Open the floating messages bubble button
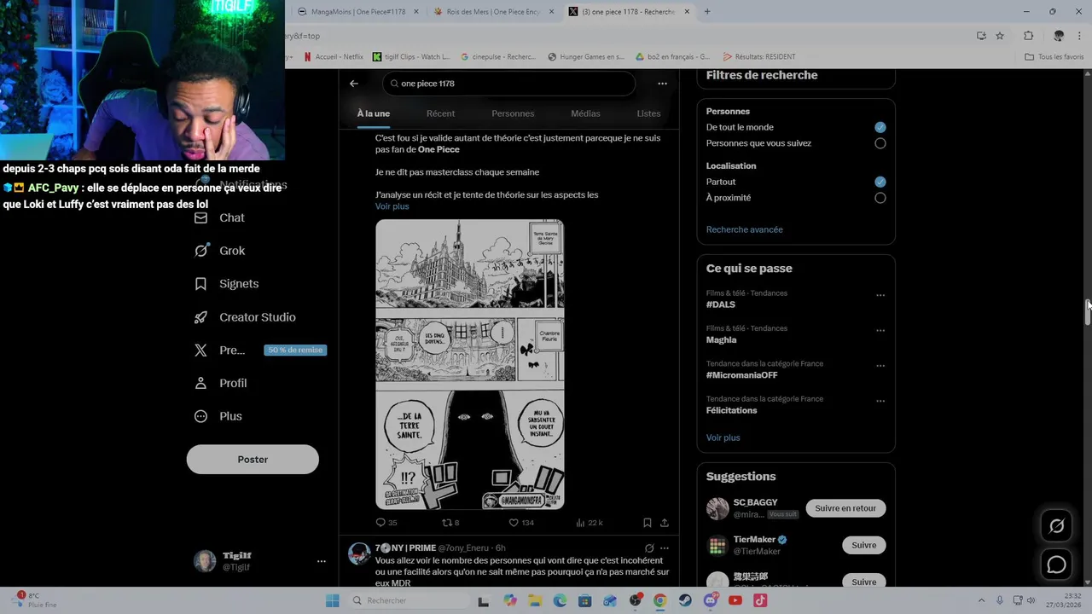This screenshot has width=1092, height=614. click(x=1056, y=565)
